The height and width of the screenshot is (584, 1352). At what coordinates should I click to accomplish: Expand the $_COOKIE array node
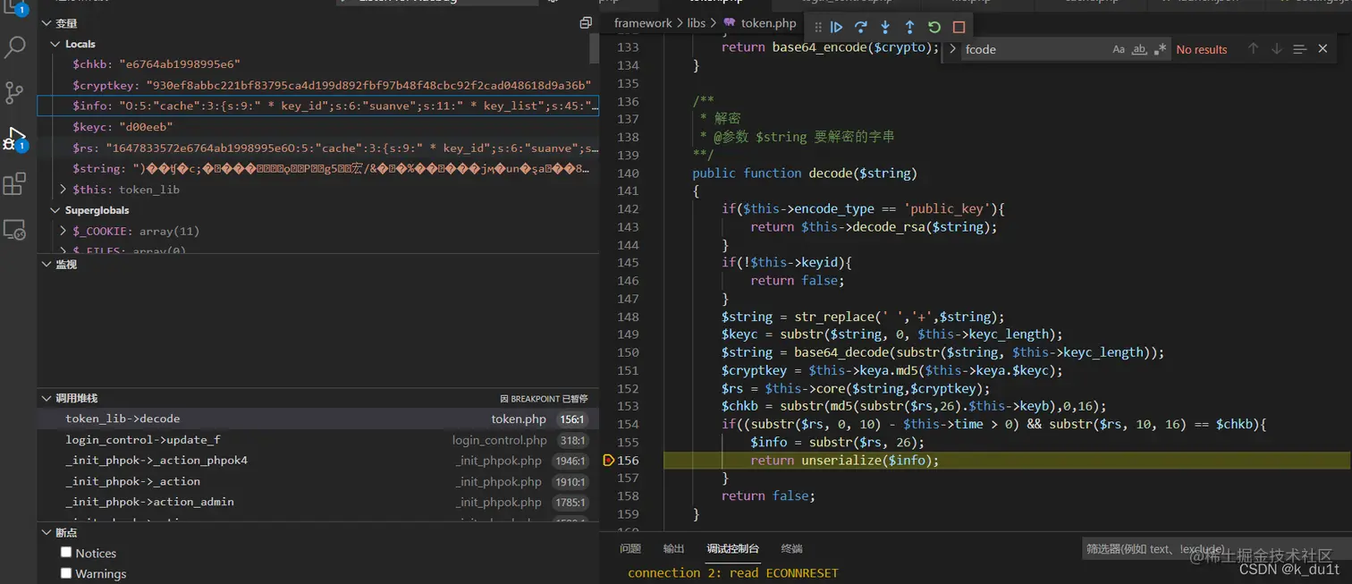pos(63,231)
